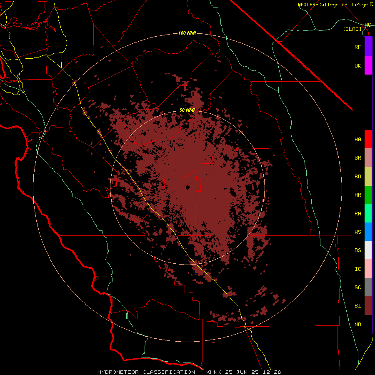Click the ND black legend swatch

point(368,324)
